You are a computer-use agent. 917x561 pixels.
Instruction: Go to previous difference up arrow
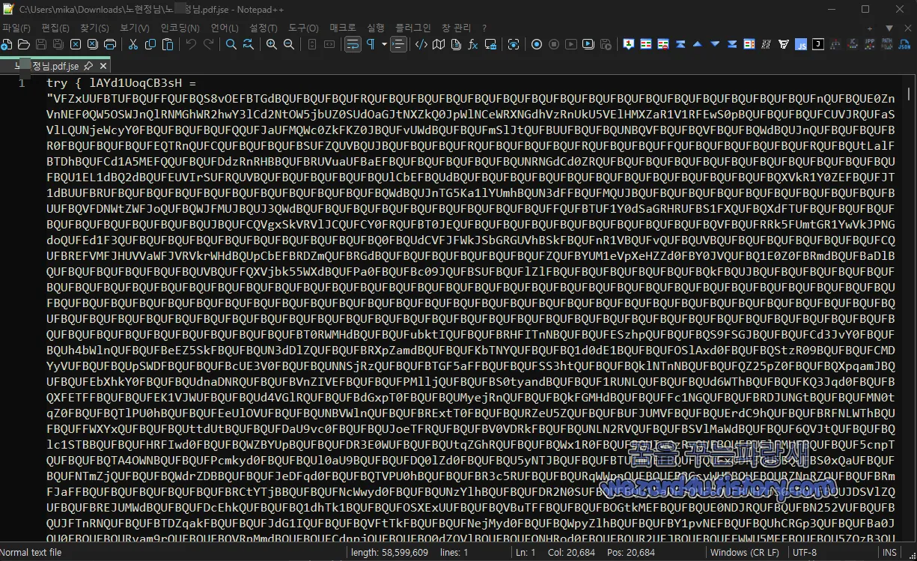click(698, 44)
